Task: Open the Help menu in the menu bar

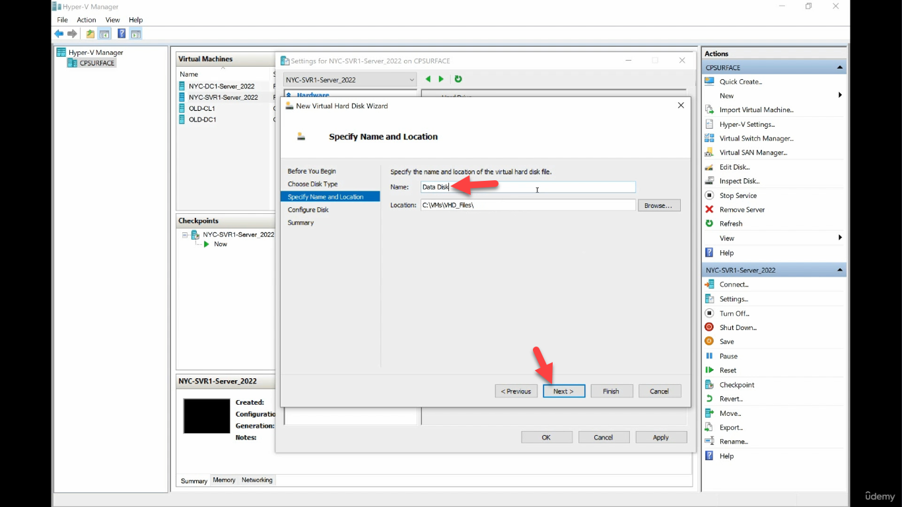Action: [135, 20]
